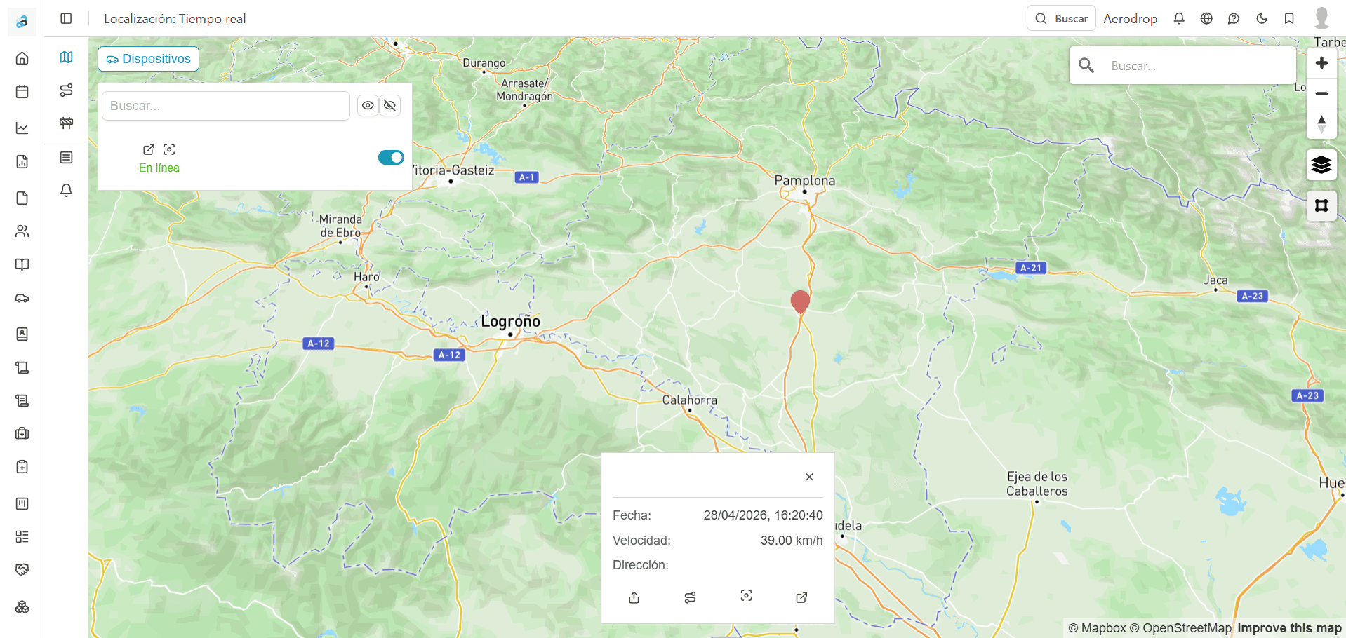The height and width of the screenshot is (638, 1346).
Task: Open the user avatar menu
Action: tap(1321, 18)
